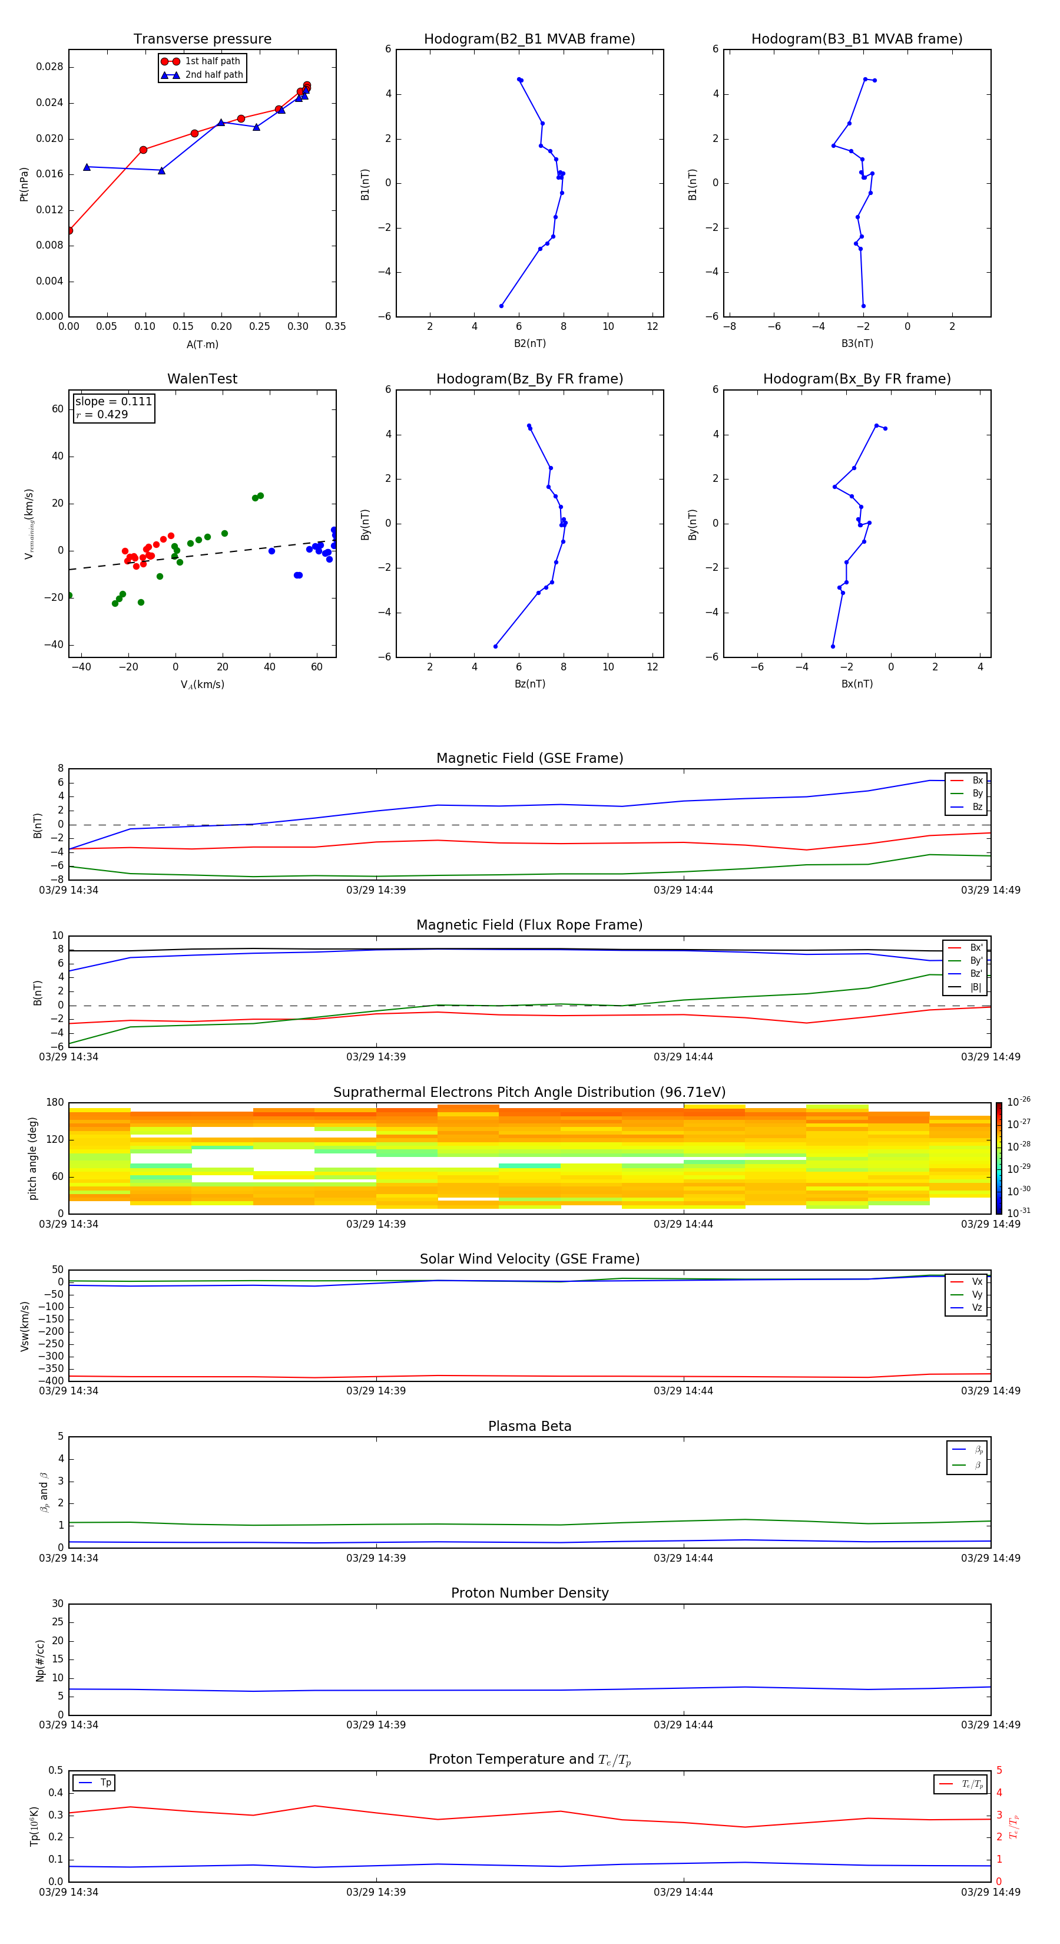Screen dimensions: 1060x1944
Task: Click the WalenTest plot title
Action: pyautogui.click(x=202, y=379)
